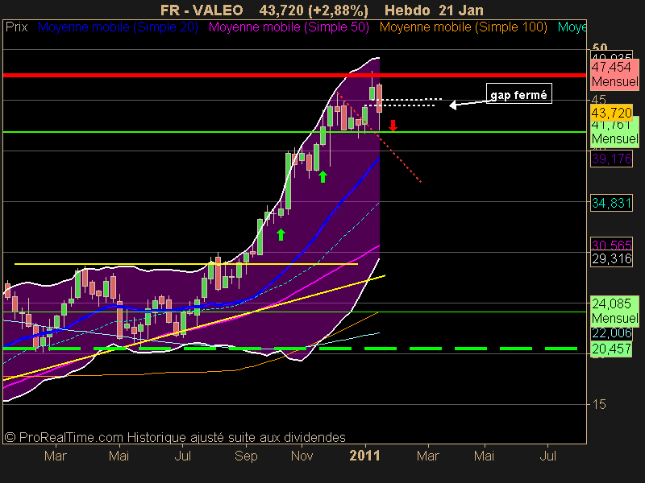Click the "21 Jan" date in the title
645x483 pixels.
click(461, 10)
